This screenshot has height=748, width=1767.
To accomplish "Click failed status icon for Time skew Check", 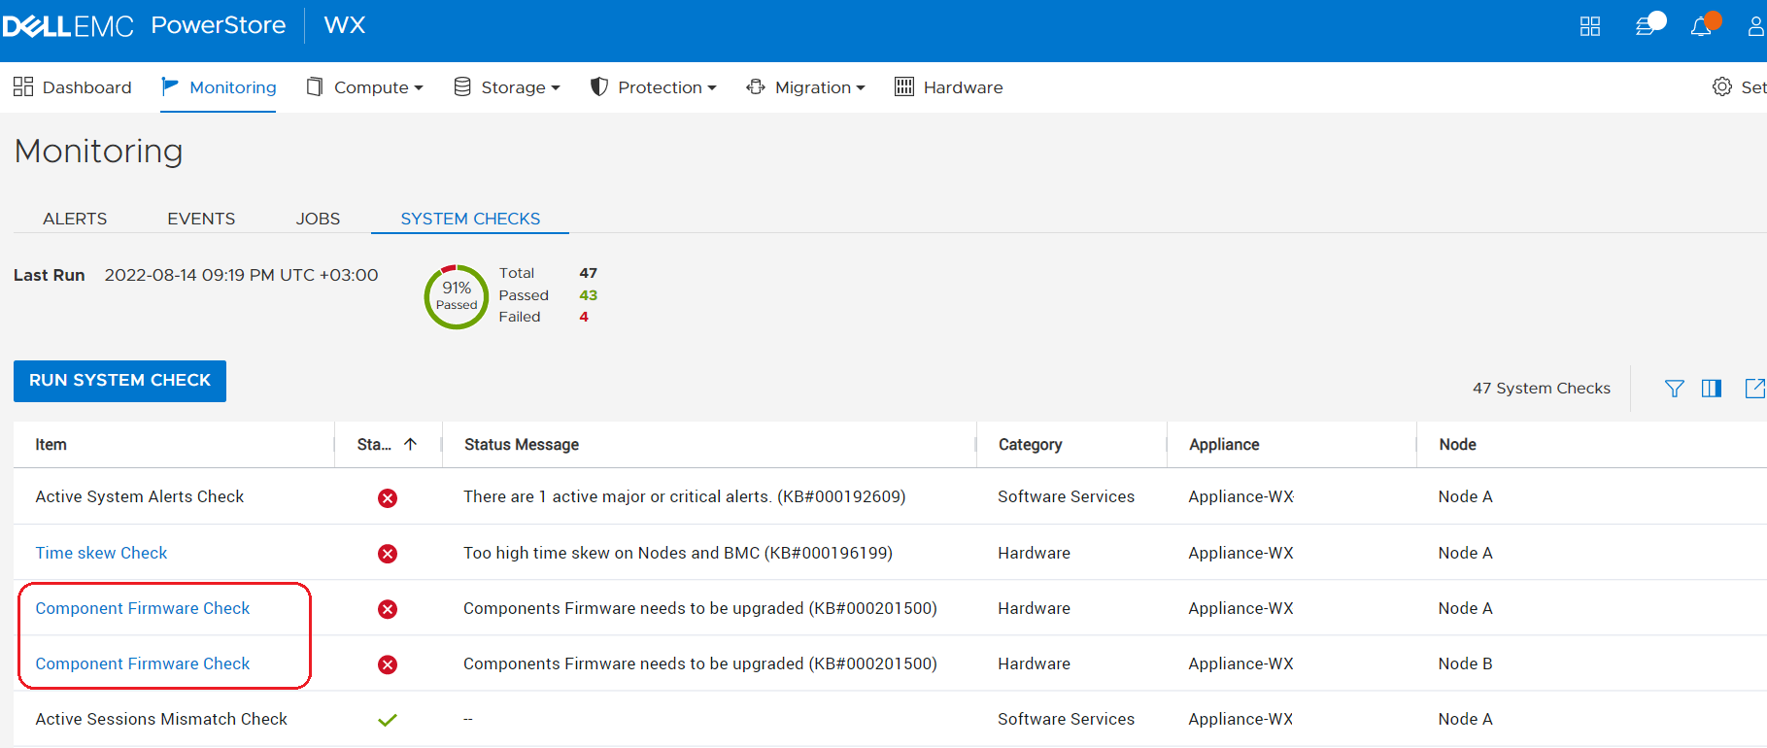I will (388, 554).
